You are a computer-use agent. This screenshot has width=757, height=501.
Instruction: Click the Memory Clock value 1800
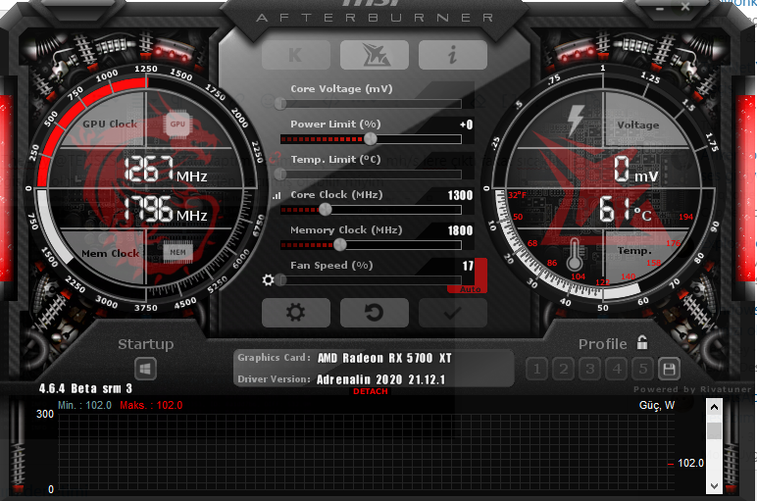click(x=460, y=230)
